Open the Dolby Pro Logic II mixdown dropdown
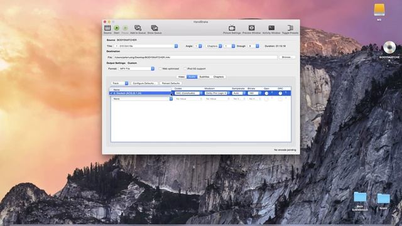 click(x=217, y=94)
